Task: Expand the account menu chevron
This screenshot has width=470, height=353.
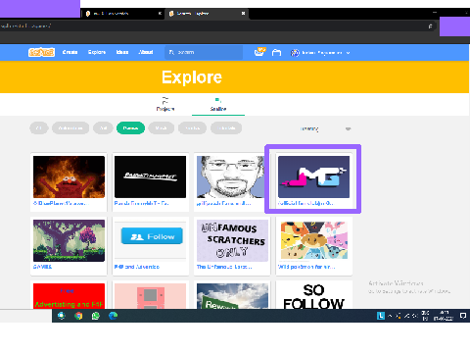Action: (348, 53)
